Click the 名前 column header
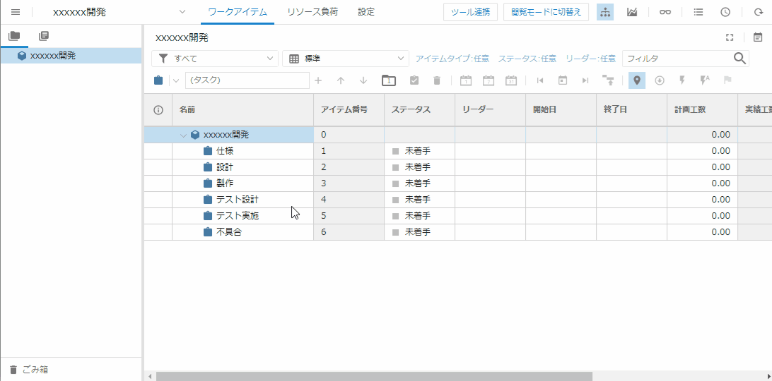 [242, 110]
